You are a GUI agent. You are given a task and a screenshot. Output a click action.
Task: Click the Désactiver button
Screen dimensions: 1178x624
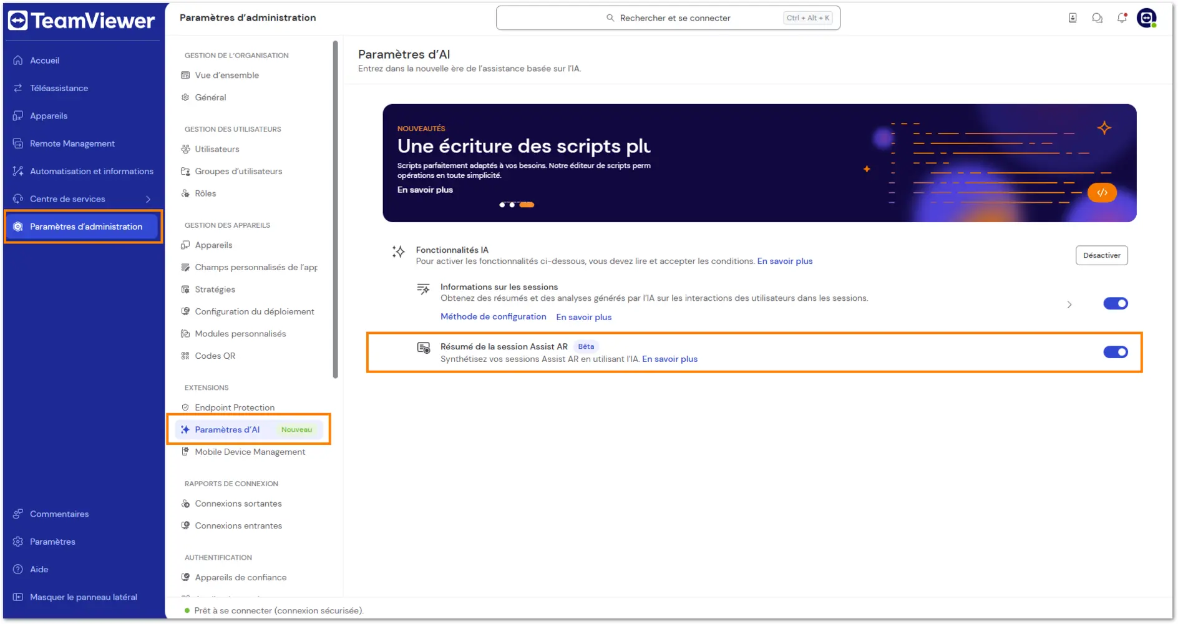tap(1102, 256)
